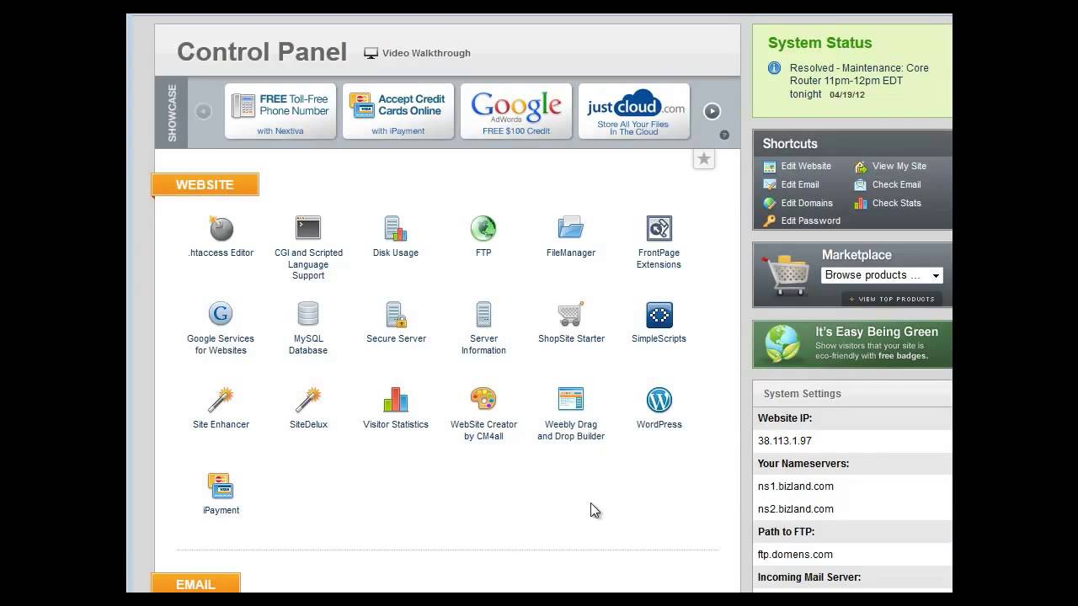Screen dimensions: 1078x606
Task: Select the WEBSITE section tab
Action: (x=205, y=184)
